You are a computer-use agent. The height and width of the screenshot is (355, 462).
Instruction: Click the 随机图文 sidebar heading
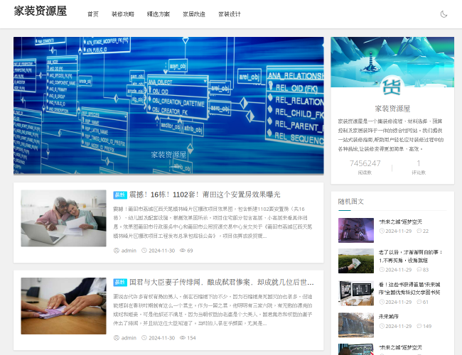tap(350, 202)
